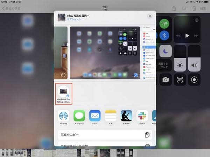Tap the screen recording circle icon
The height and width of the screenshot is (157, 210).
(x=194, y=80)
